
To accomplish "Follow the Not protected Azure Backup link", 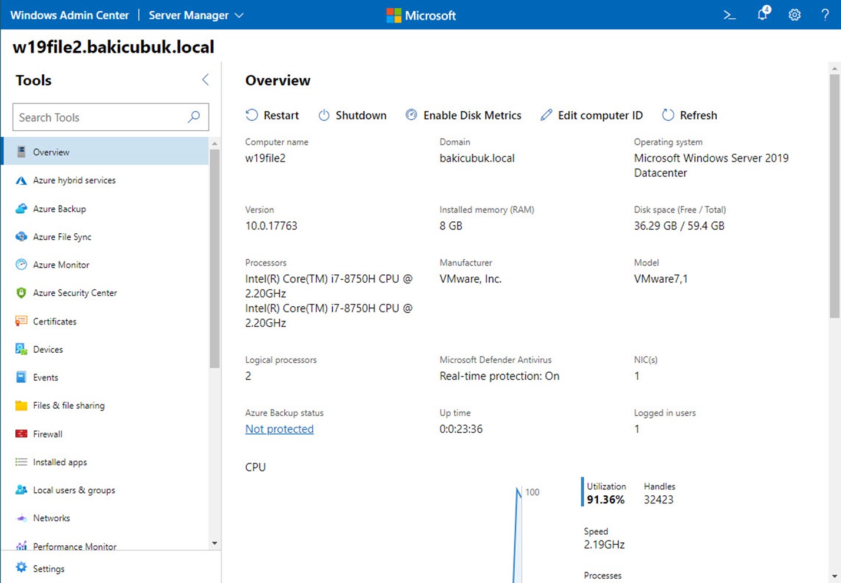I will [x=279, y=429].
